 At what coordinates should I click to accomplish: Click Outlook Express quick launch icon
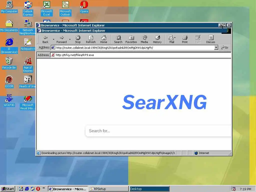32,189
